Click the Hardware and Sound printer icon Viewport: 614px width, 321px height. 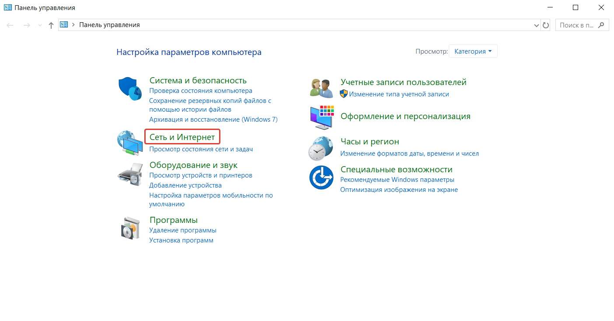(130, 174)
